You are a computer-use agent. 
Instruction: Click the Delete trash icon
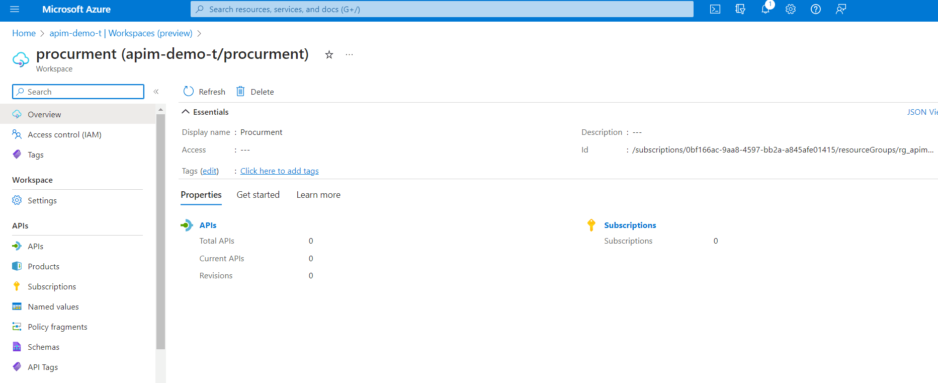pyautogui.click(x=240, y=91)
